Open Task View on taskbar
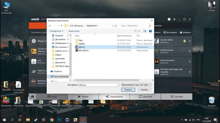 point(20,120)
